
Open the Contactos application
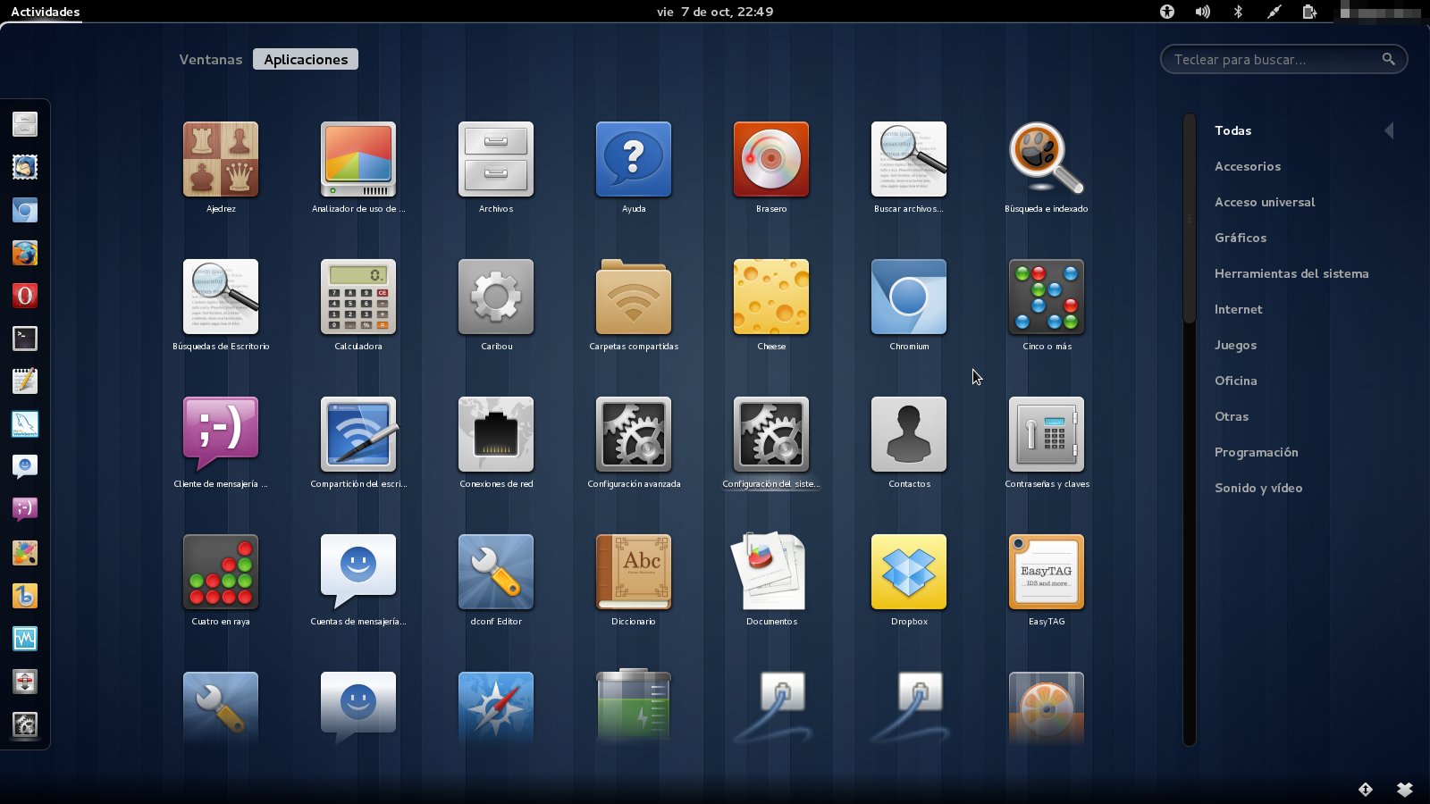coord(909,435)
